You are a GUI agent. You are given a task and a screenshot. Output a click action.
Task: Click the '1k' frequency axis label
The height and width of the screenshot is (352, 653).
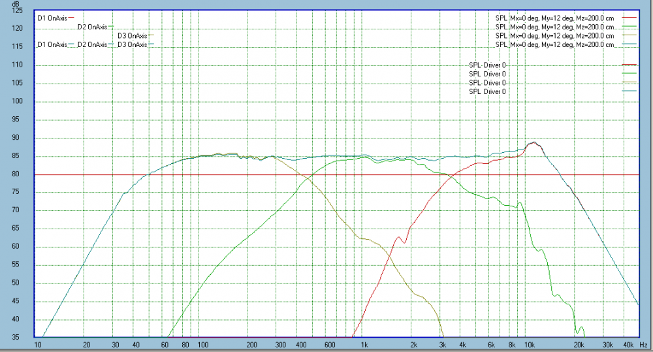point(364,345)
